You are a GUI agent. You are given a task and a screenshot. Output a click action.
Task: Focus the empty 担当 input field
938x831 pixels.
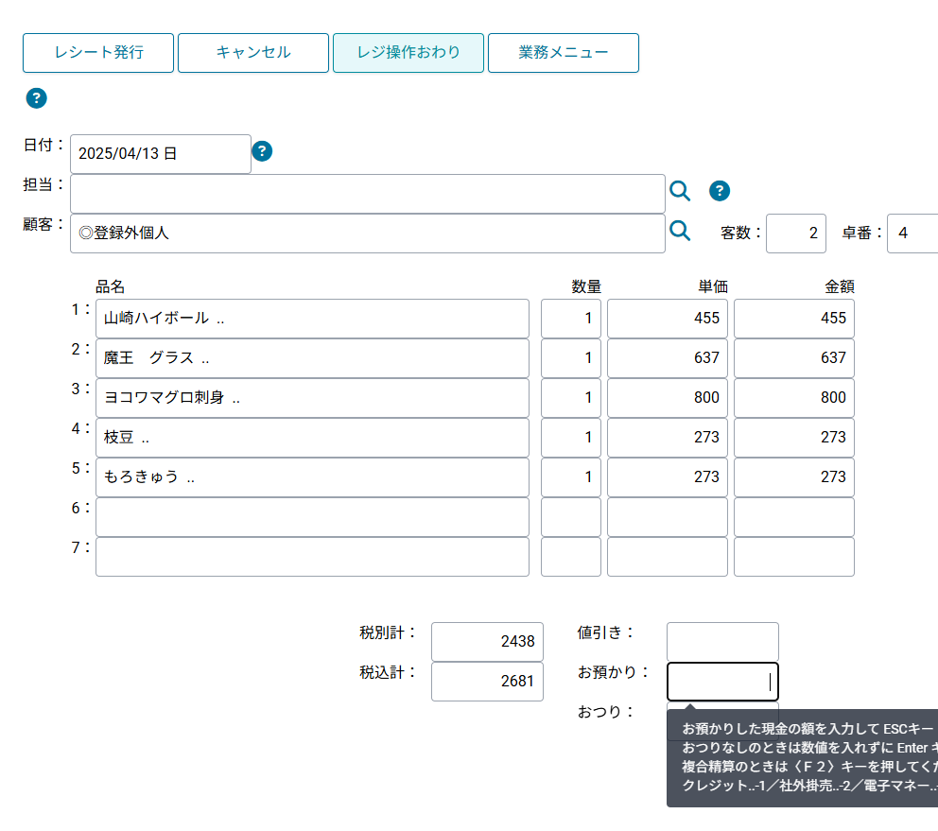pyautogui.click(x=367, y=194)
